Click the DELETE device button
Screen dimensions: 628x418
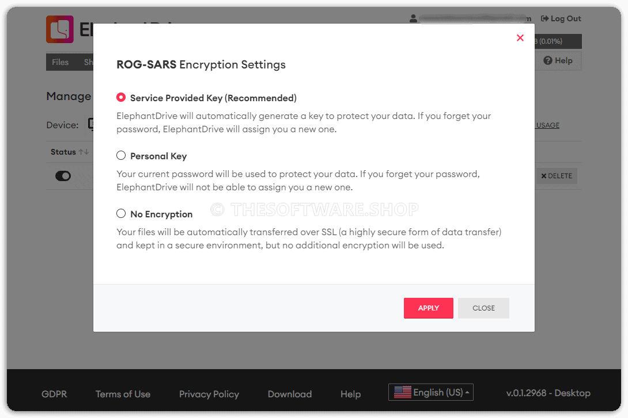coord(557,176)
